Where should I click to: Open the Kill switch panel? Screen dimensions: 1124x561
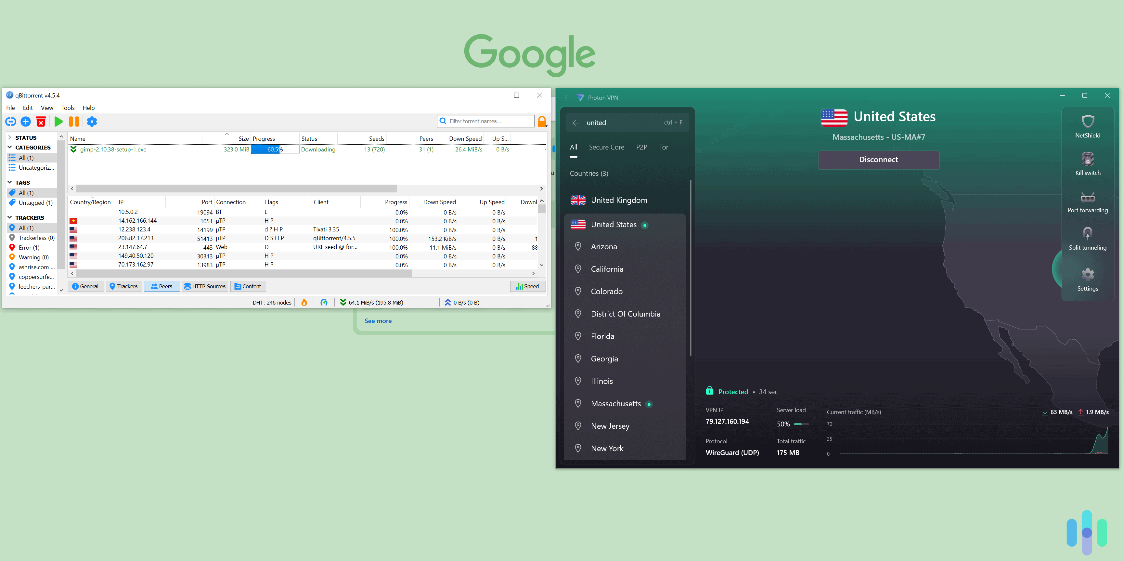(1087, 164)
